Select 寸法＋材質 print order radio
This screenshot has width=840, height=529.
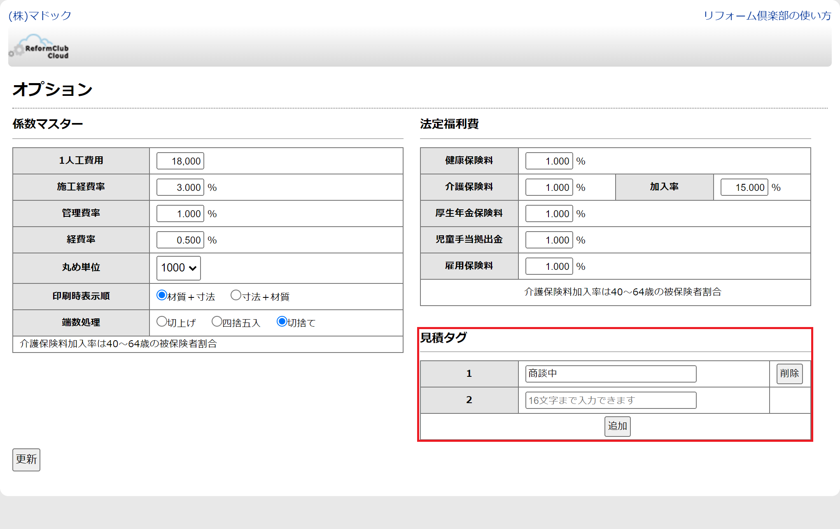click(x=236, y=295)
